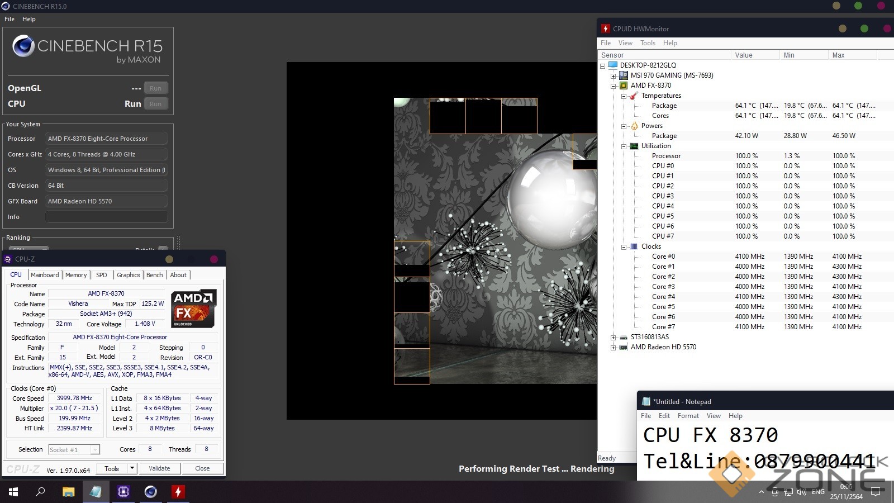Open the notification center icon

(876, 492)
